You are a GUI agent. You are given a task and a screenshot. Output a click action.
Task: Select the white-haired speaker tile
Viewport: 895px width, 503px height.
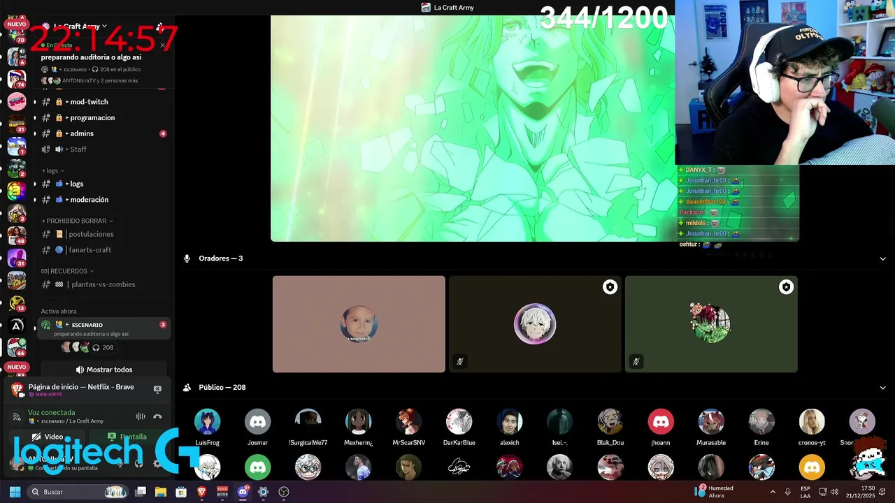535,324
